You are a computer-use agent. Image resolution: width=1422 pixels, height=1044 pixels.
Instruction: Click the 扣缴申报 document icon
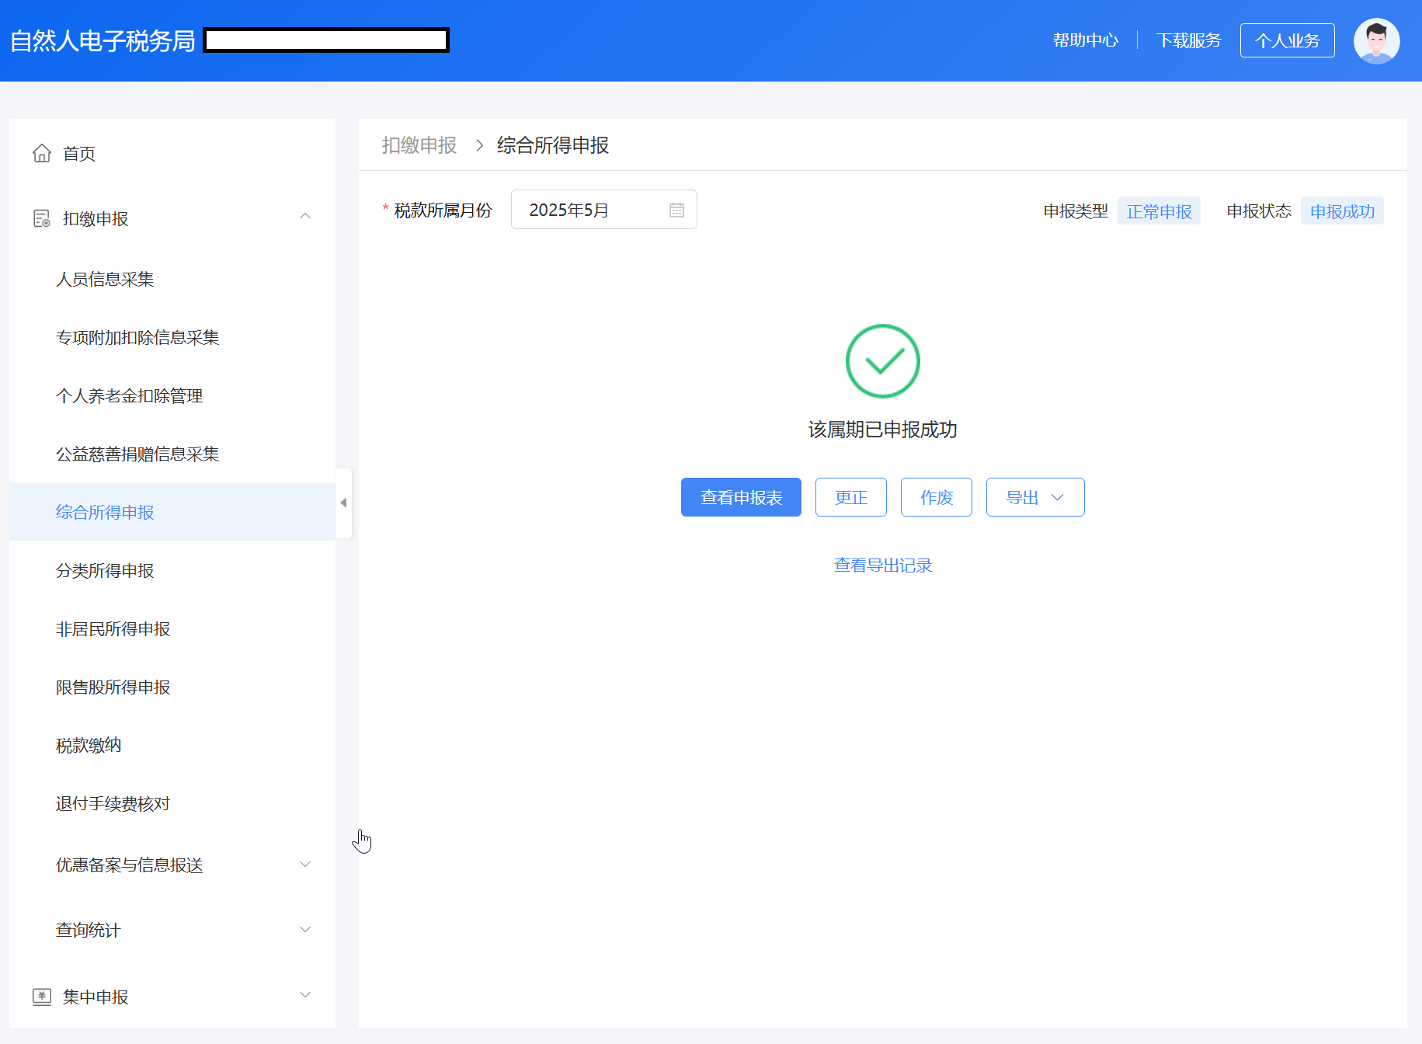(x=42, y=218)
